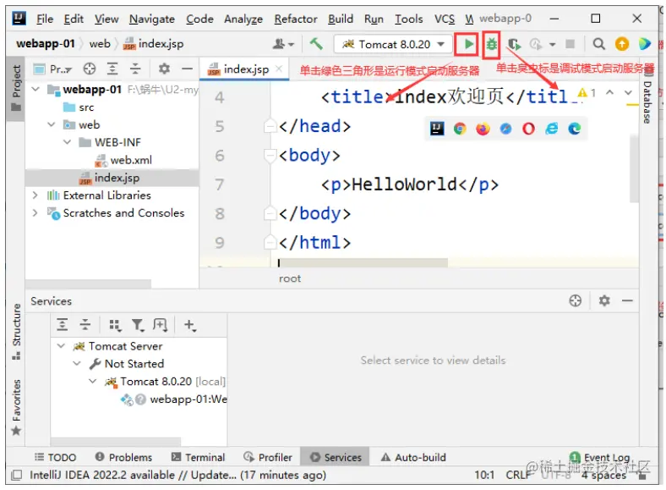The image size is (666, 490).
Task: Open Search Everywhere magnifier icon
Action: coord(598,44)
